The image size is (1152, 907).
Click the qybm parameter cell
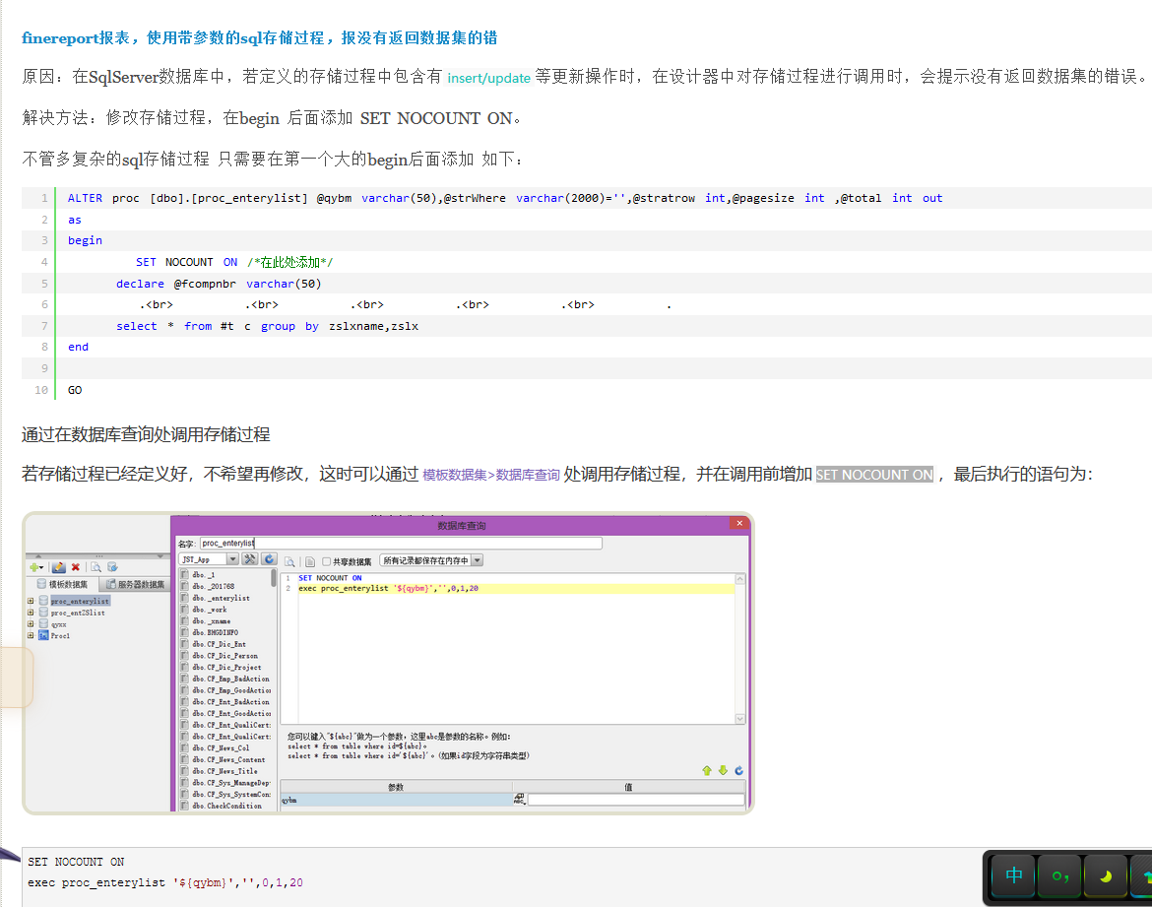pyautogui.click(x=396, y=799)
